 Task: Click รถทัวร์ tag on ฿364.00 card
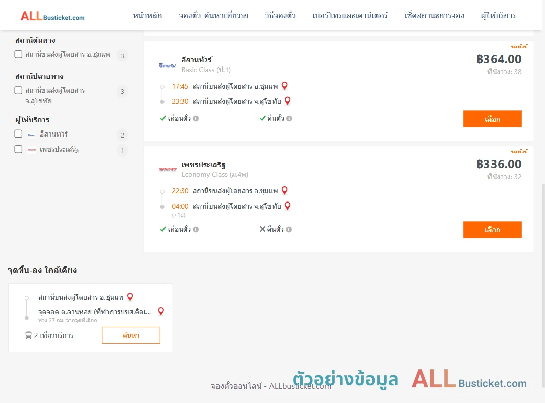click(519, 46)
